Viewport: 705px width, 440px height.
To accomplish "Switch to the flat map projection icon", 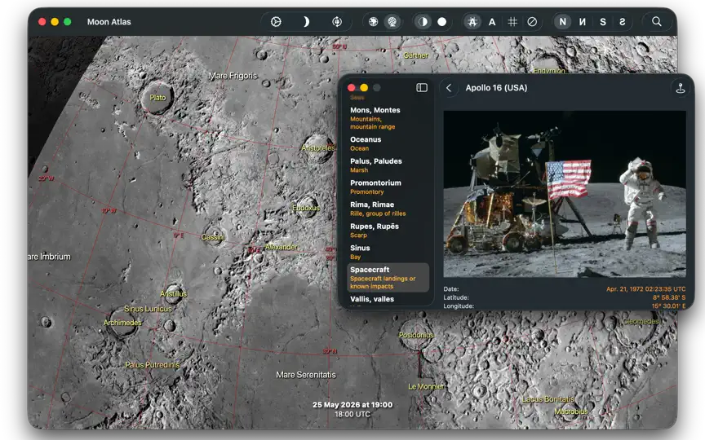I will (x=373, y=21).
